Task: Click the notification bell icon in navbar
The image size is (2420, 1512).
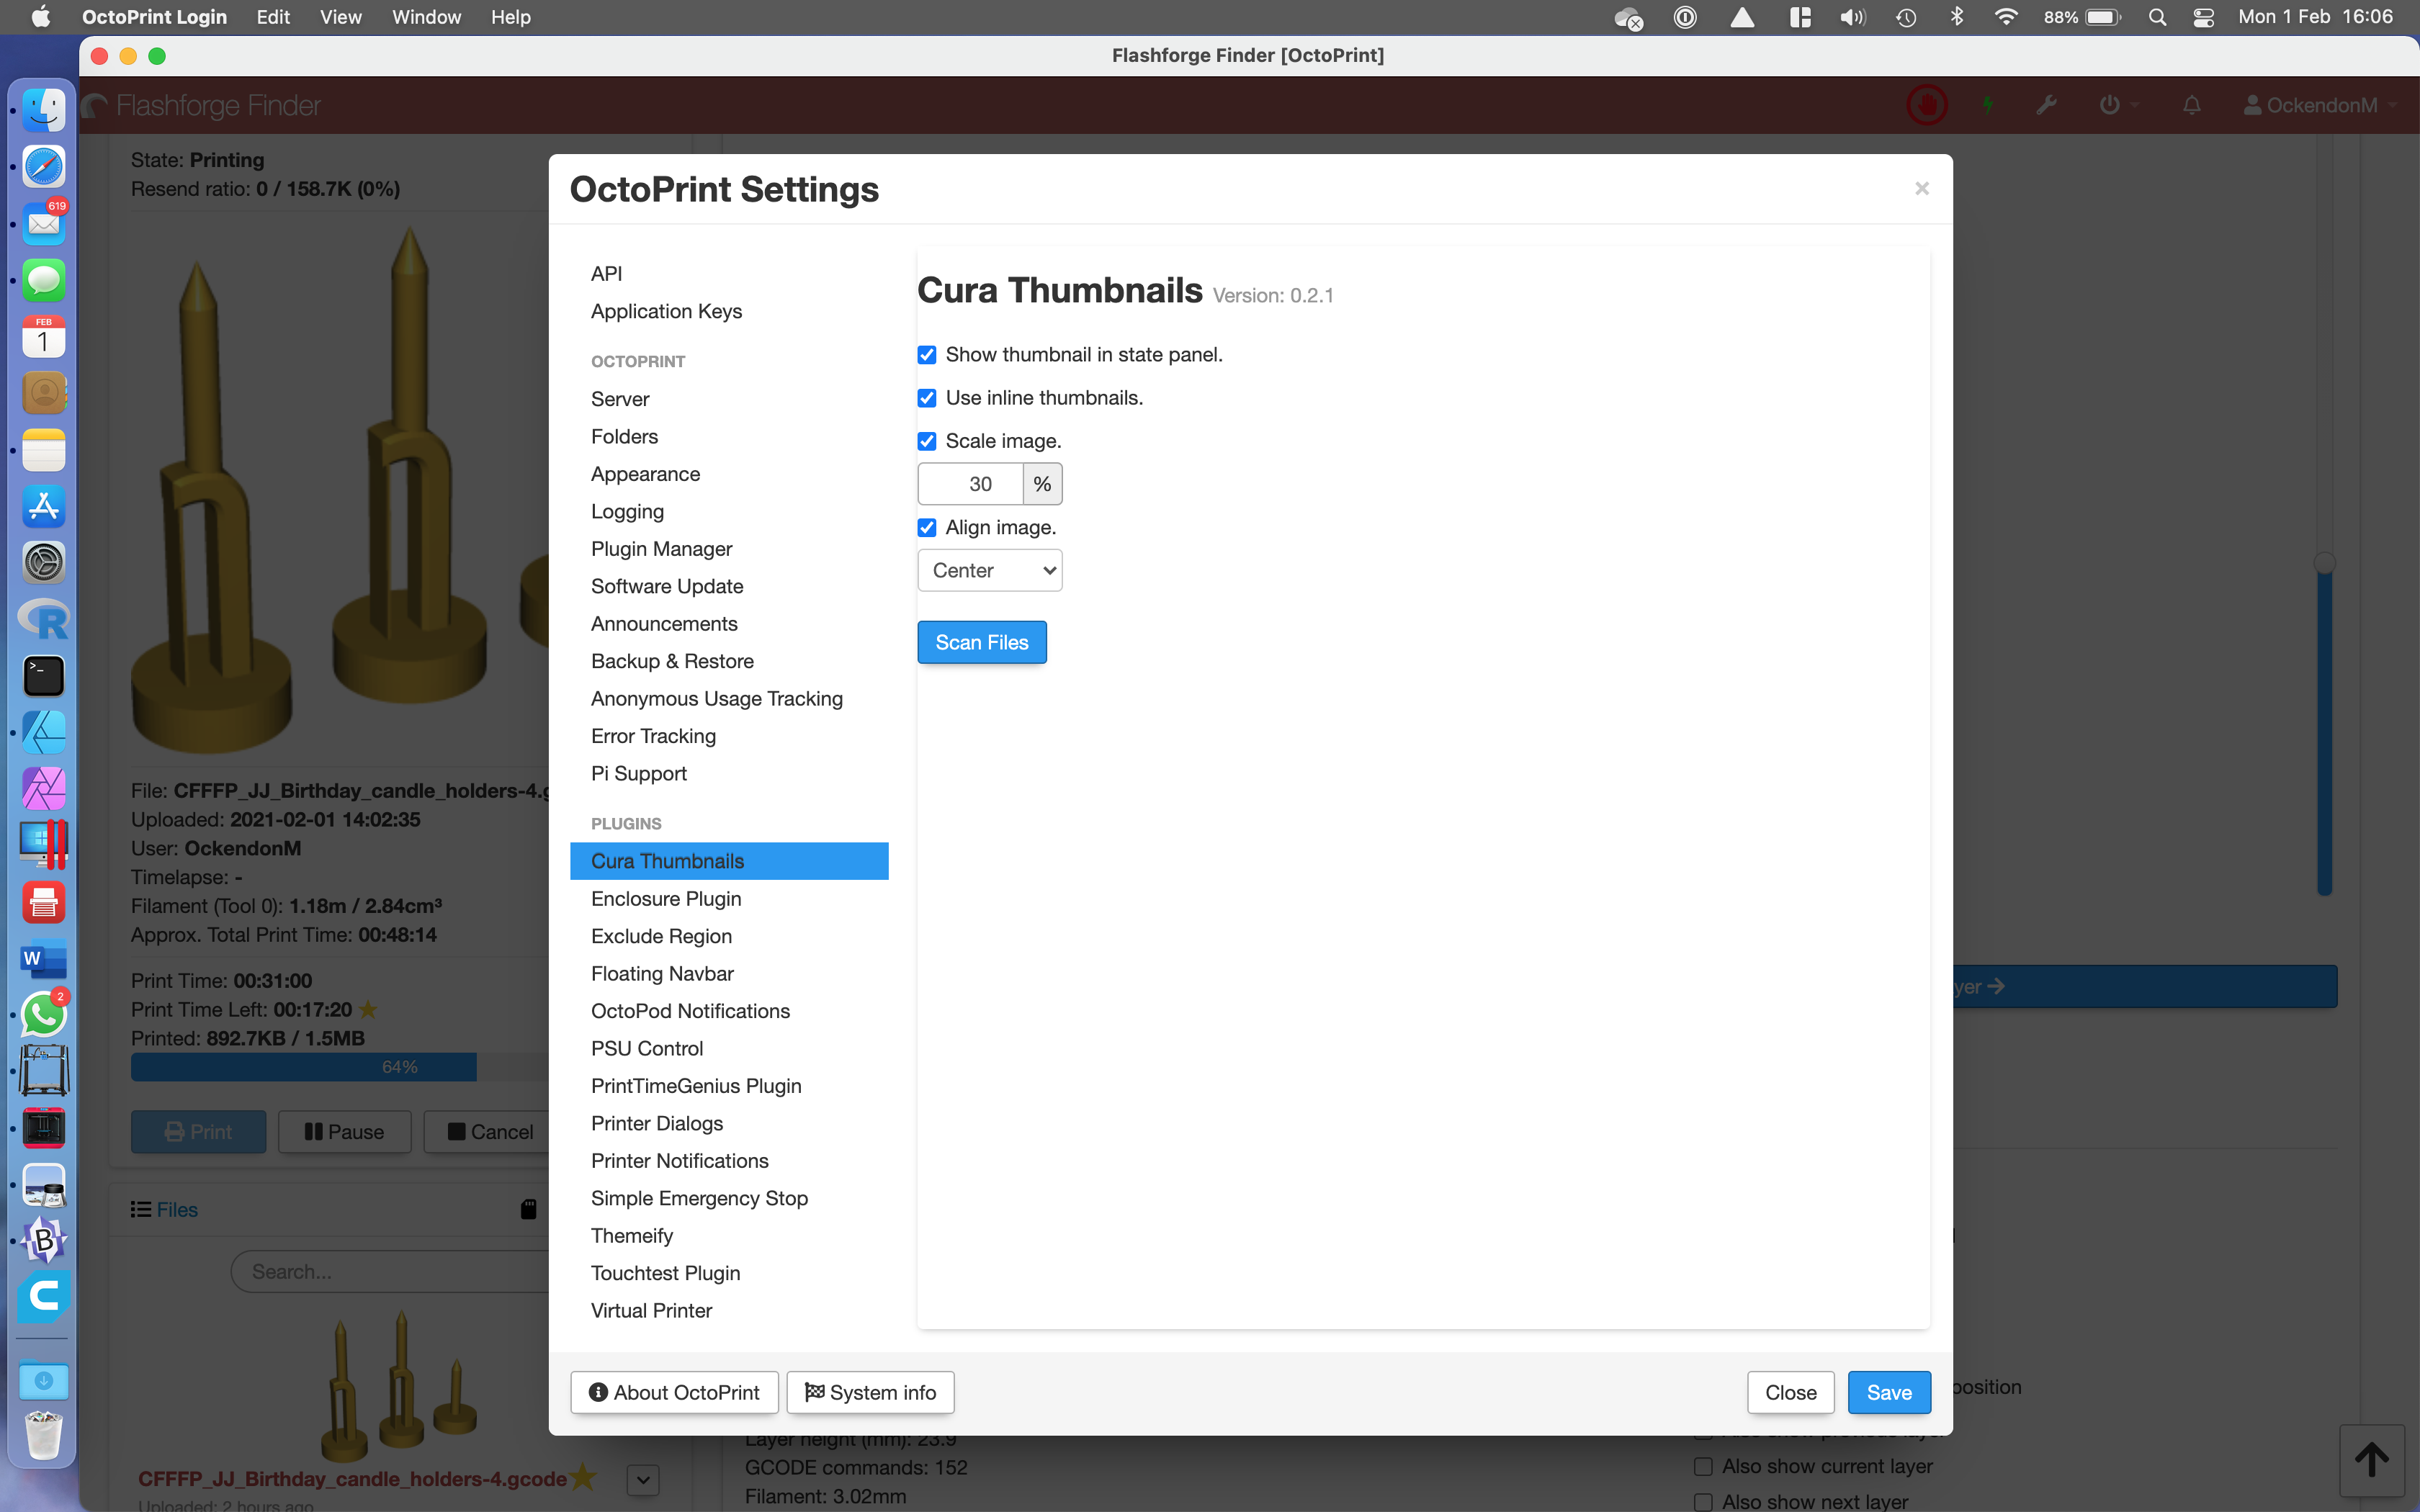Action: click(x=2192, y=105)
